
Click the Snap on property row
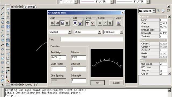(x=154, y=71)
